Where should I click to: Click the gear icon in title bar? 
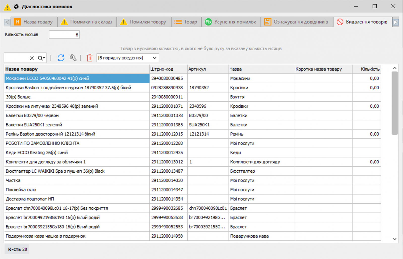(x=16, y=7)
